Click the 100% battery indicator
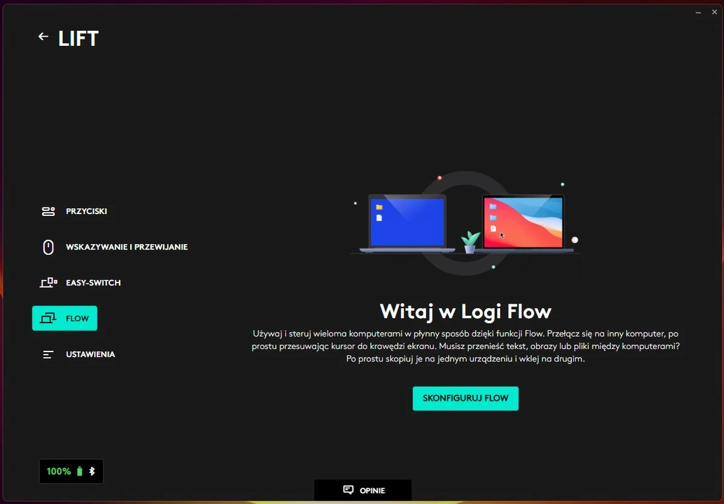724x504 pixels. point(59,471)
